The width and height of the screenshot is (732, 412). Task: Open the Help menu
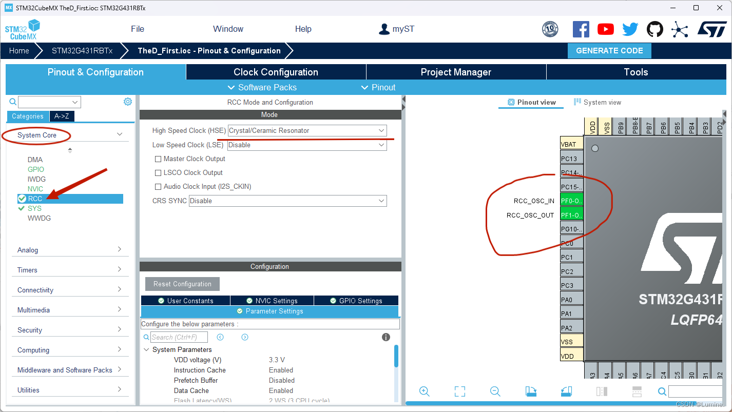(x=303, y=29)
